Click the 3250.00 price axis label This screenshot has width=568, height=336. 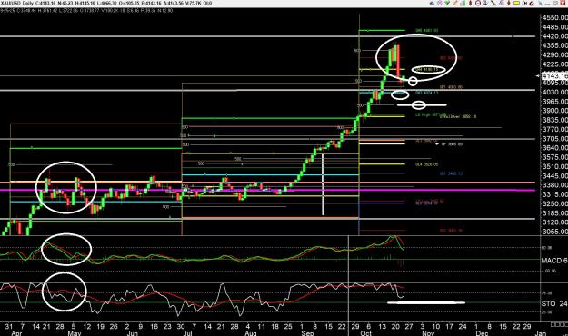click(554, 203)
